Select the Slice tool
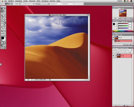Image resolution: width=134 pixels, height=107 pixels. [4, 16]
